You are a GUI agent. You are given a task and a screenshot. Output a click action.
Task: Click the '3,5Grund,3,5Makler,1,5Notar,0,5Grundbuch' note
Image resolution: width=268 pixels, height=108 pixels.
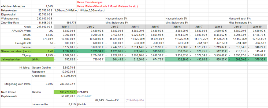pyautogui.click(x=80, y=10)
